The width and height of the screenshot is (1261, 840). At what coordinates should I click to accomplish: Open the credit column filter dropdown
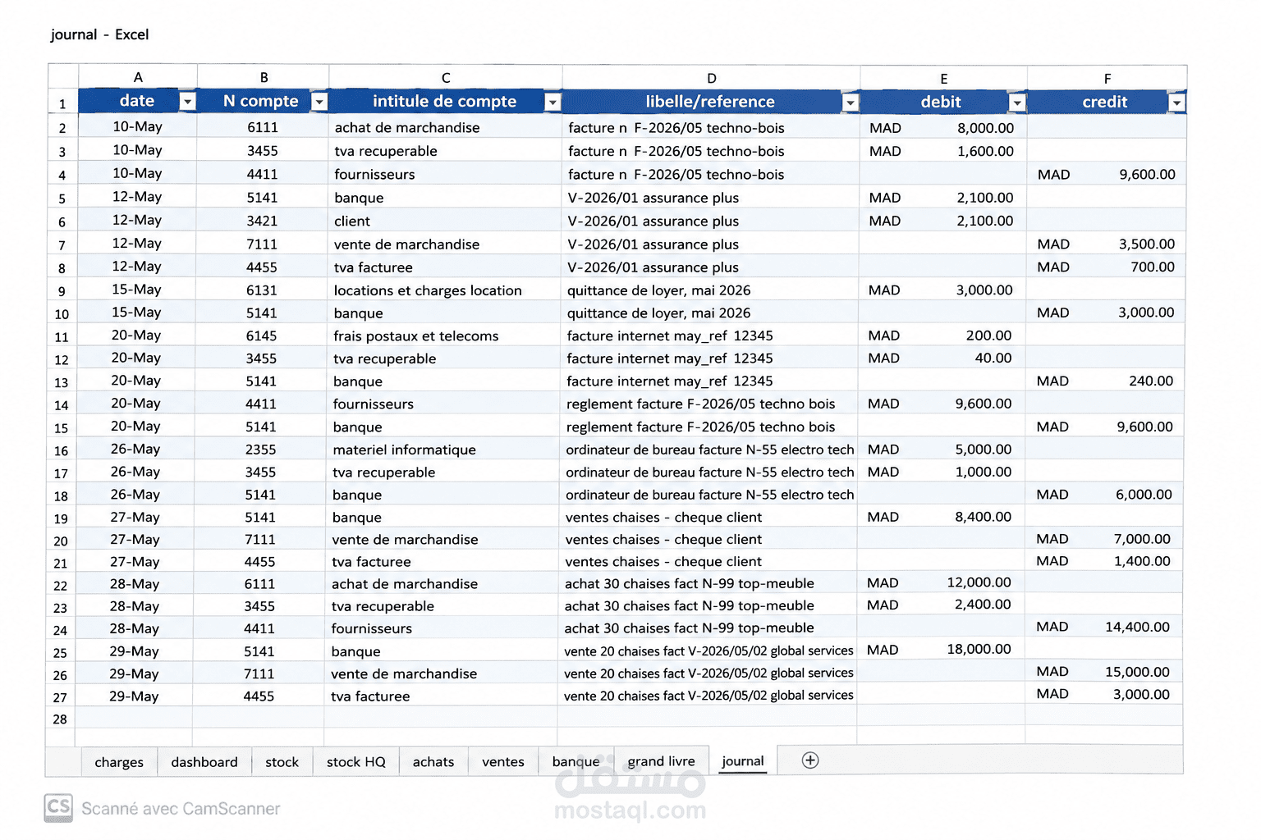point(1177,102)
